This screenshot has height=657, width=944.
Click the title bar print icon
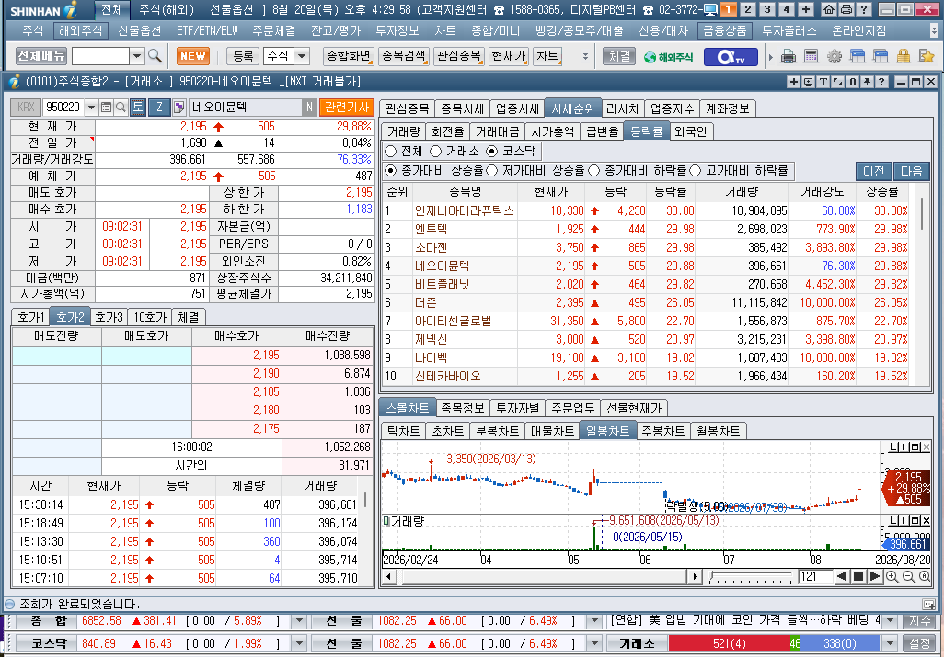[846, 9]
